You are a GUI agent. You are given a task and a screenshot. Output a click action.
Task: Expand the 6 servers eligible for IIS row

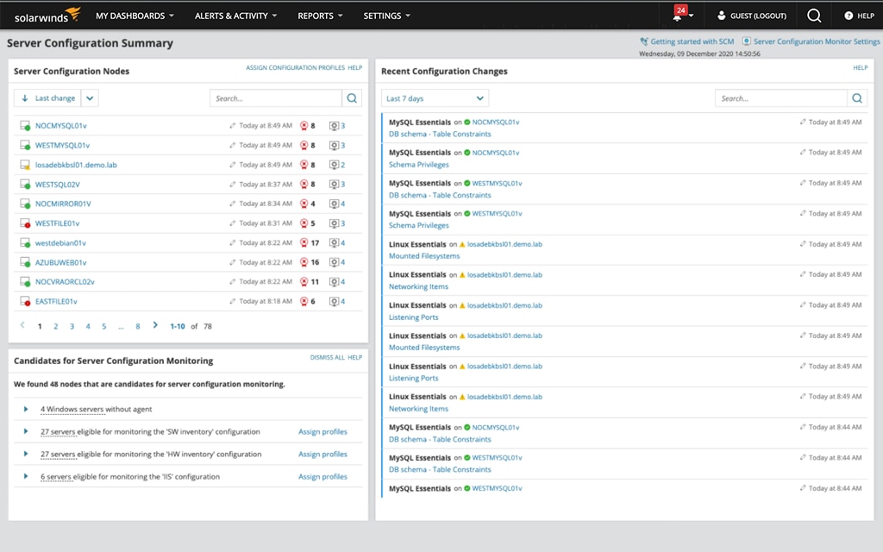pyautogui.click(x=24, y=476)
